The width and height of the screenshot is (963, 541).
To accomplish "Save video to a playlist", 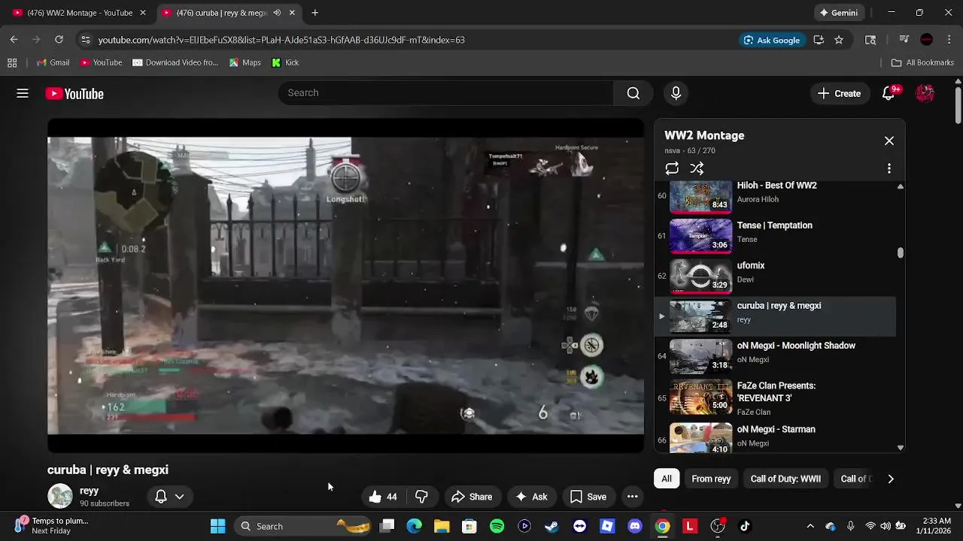I will pos(588,497).
